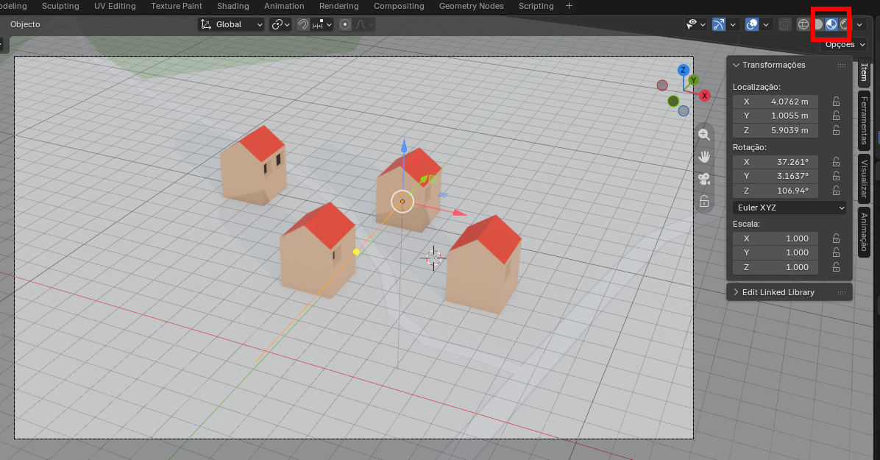This screenshot has width=880, height=460.
Task: Toggle proportional editing button
Action: coord(345,24)
